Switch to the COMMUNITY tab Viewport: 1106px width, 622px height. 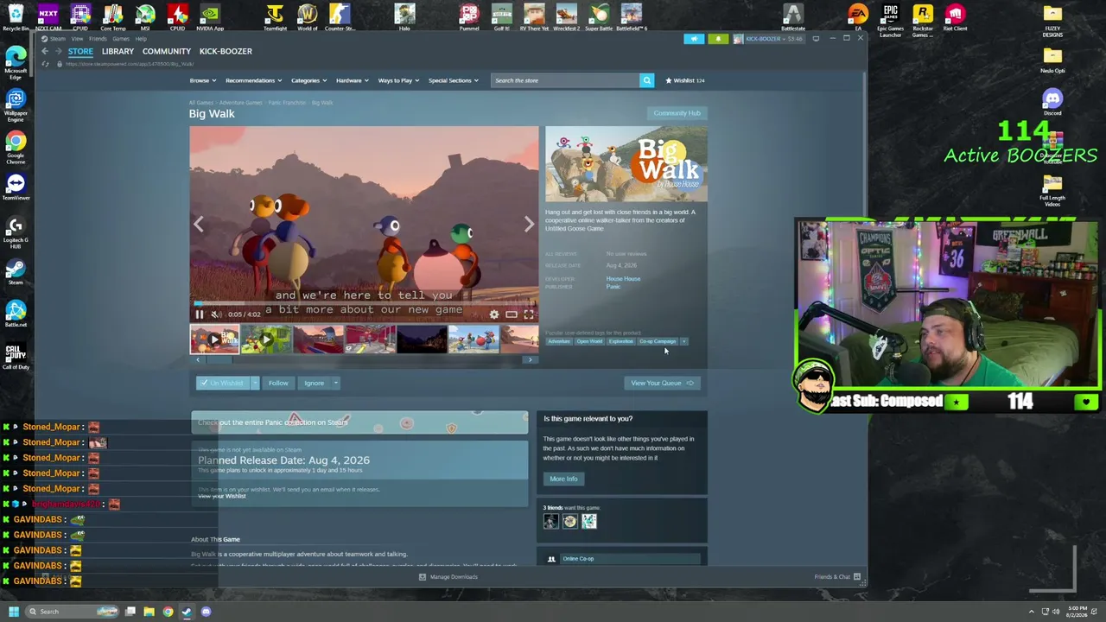point(167,51)
